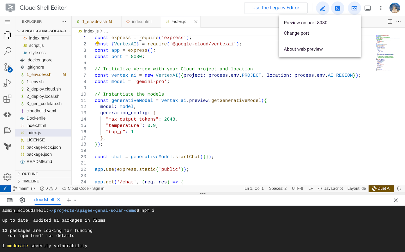
Task: Click the Synchronize Changes icon
Action: coord(33,189)
